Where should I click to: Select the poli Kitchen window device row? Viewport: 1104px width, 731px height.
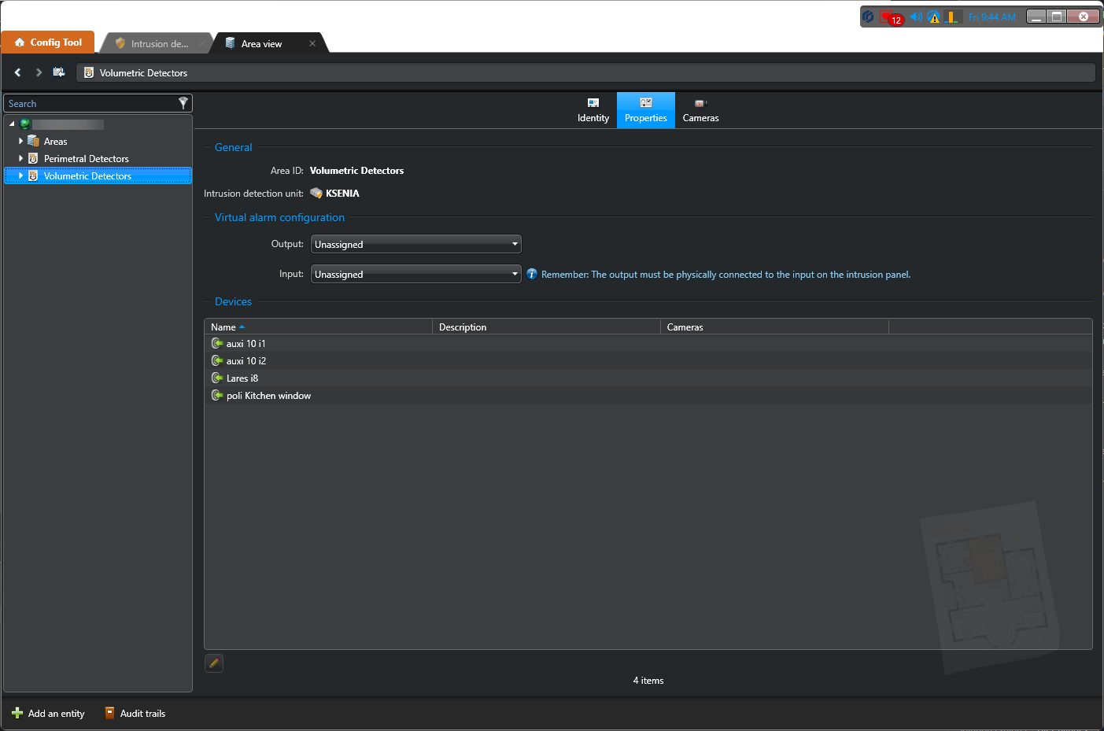(268, 396)
